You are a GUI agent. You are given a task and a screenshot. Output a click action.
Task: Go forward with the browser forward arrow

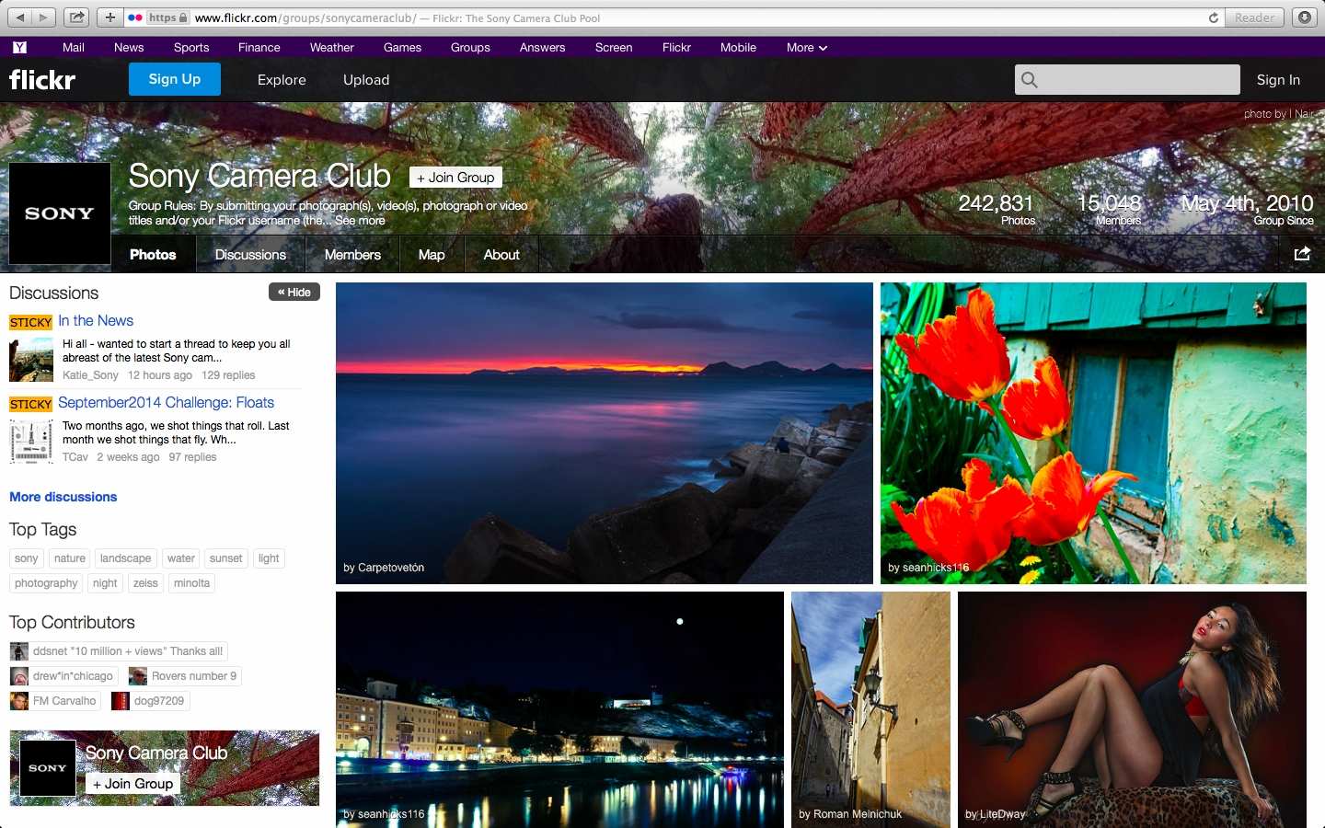click(x=43, y=17)
